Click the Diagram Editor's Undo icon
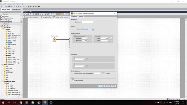Screen dimensions: 187x105 tap(51, 14)
